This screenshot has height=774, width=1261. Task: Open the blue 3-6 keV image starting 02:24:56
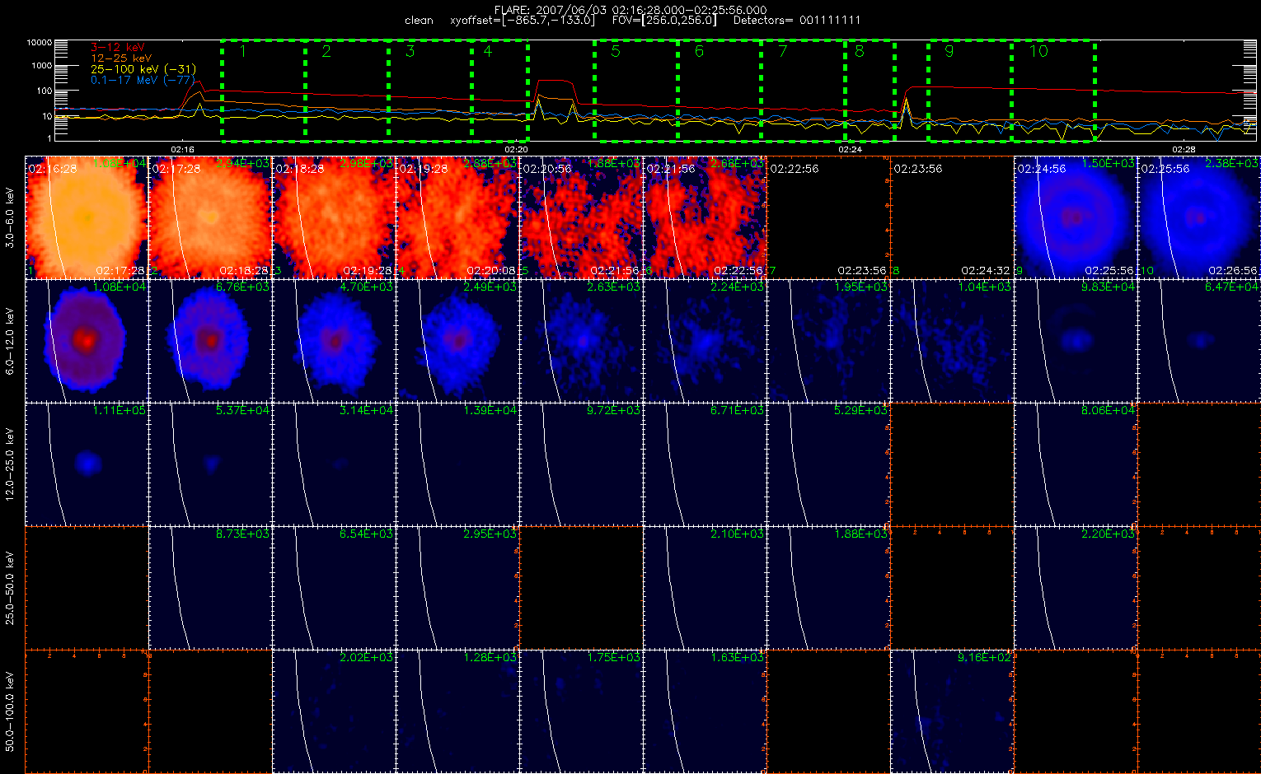click(x=1076, y=217)
